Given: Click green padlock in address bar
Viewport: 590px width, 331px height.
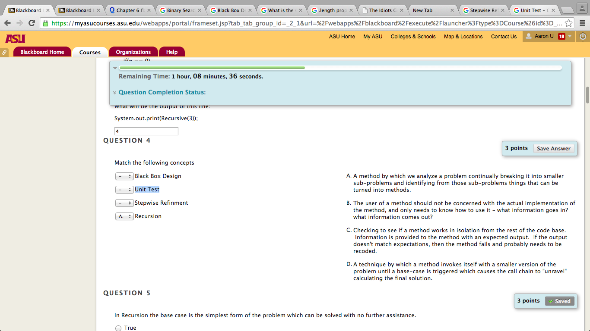Looking at the screenshot, I should pos(46,23).
